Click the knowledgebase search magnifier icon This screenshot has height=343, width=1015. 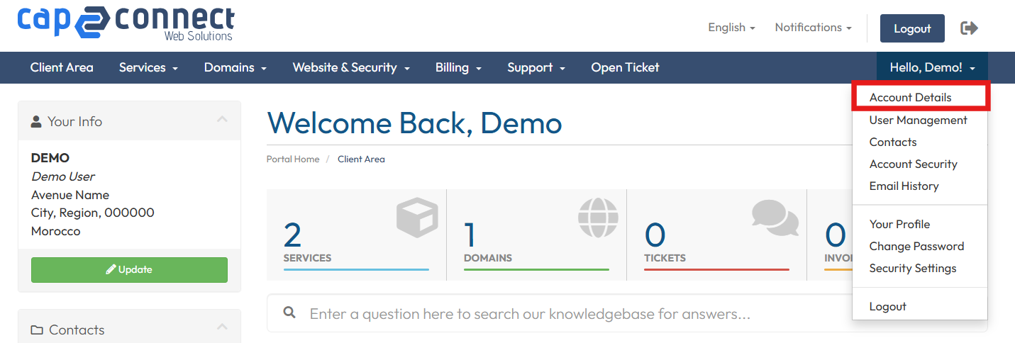click(x=289, y=313)
